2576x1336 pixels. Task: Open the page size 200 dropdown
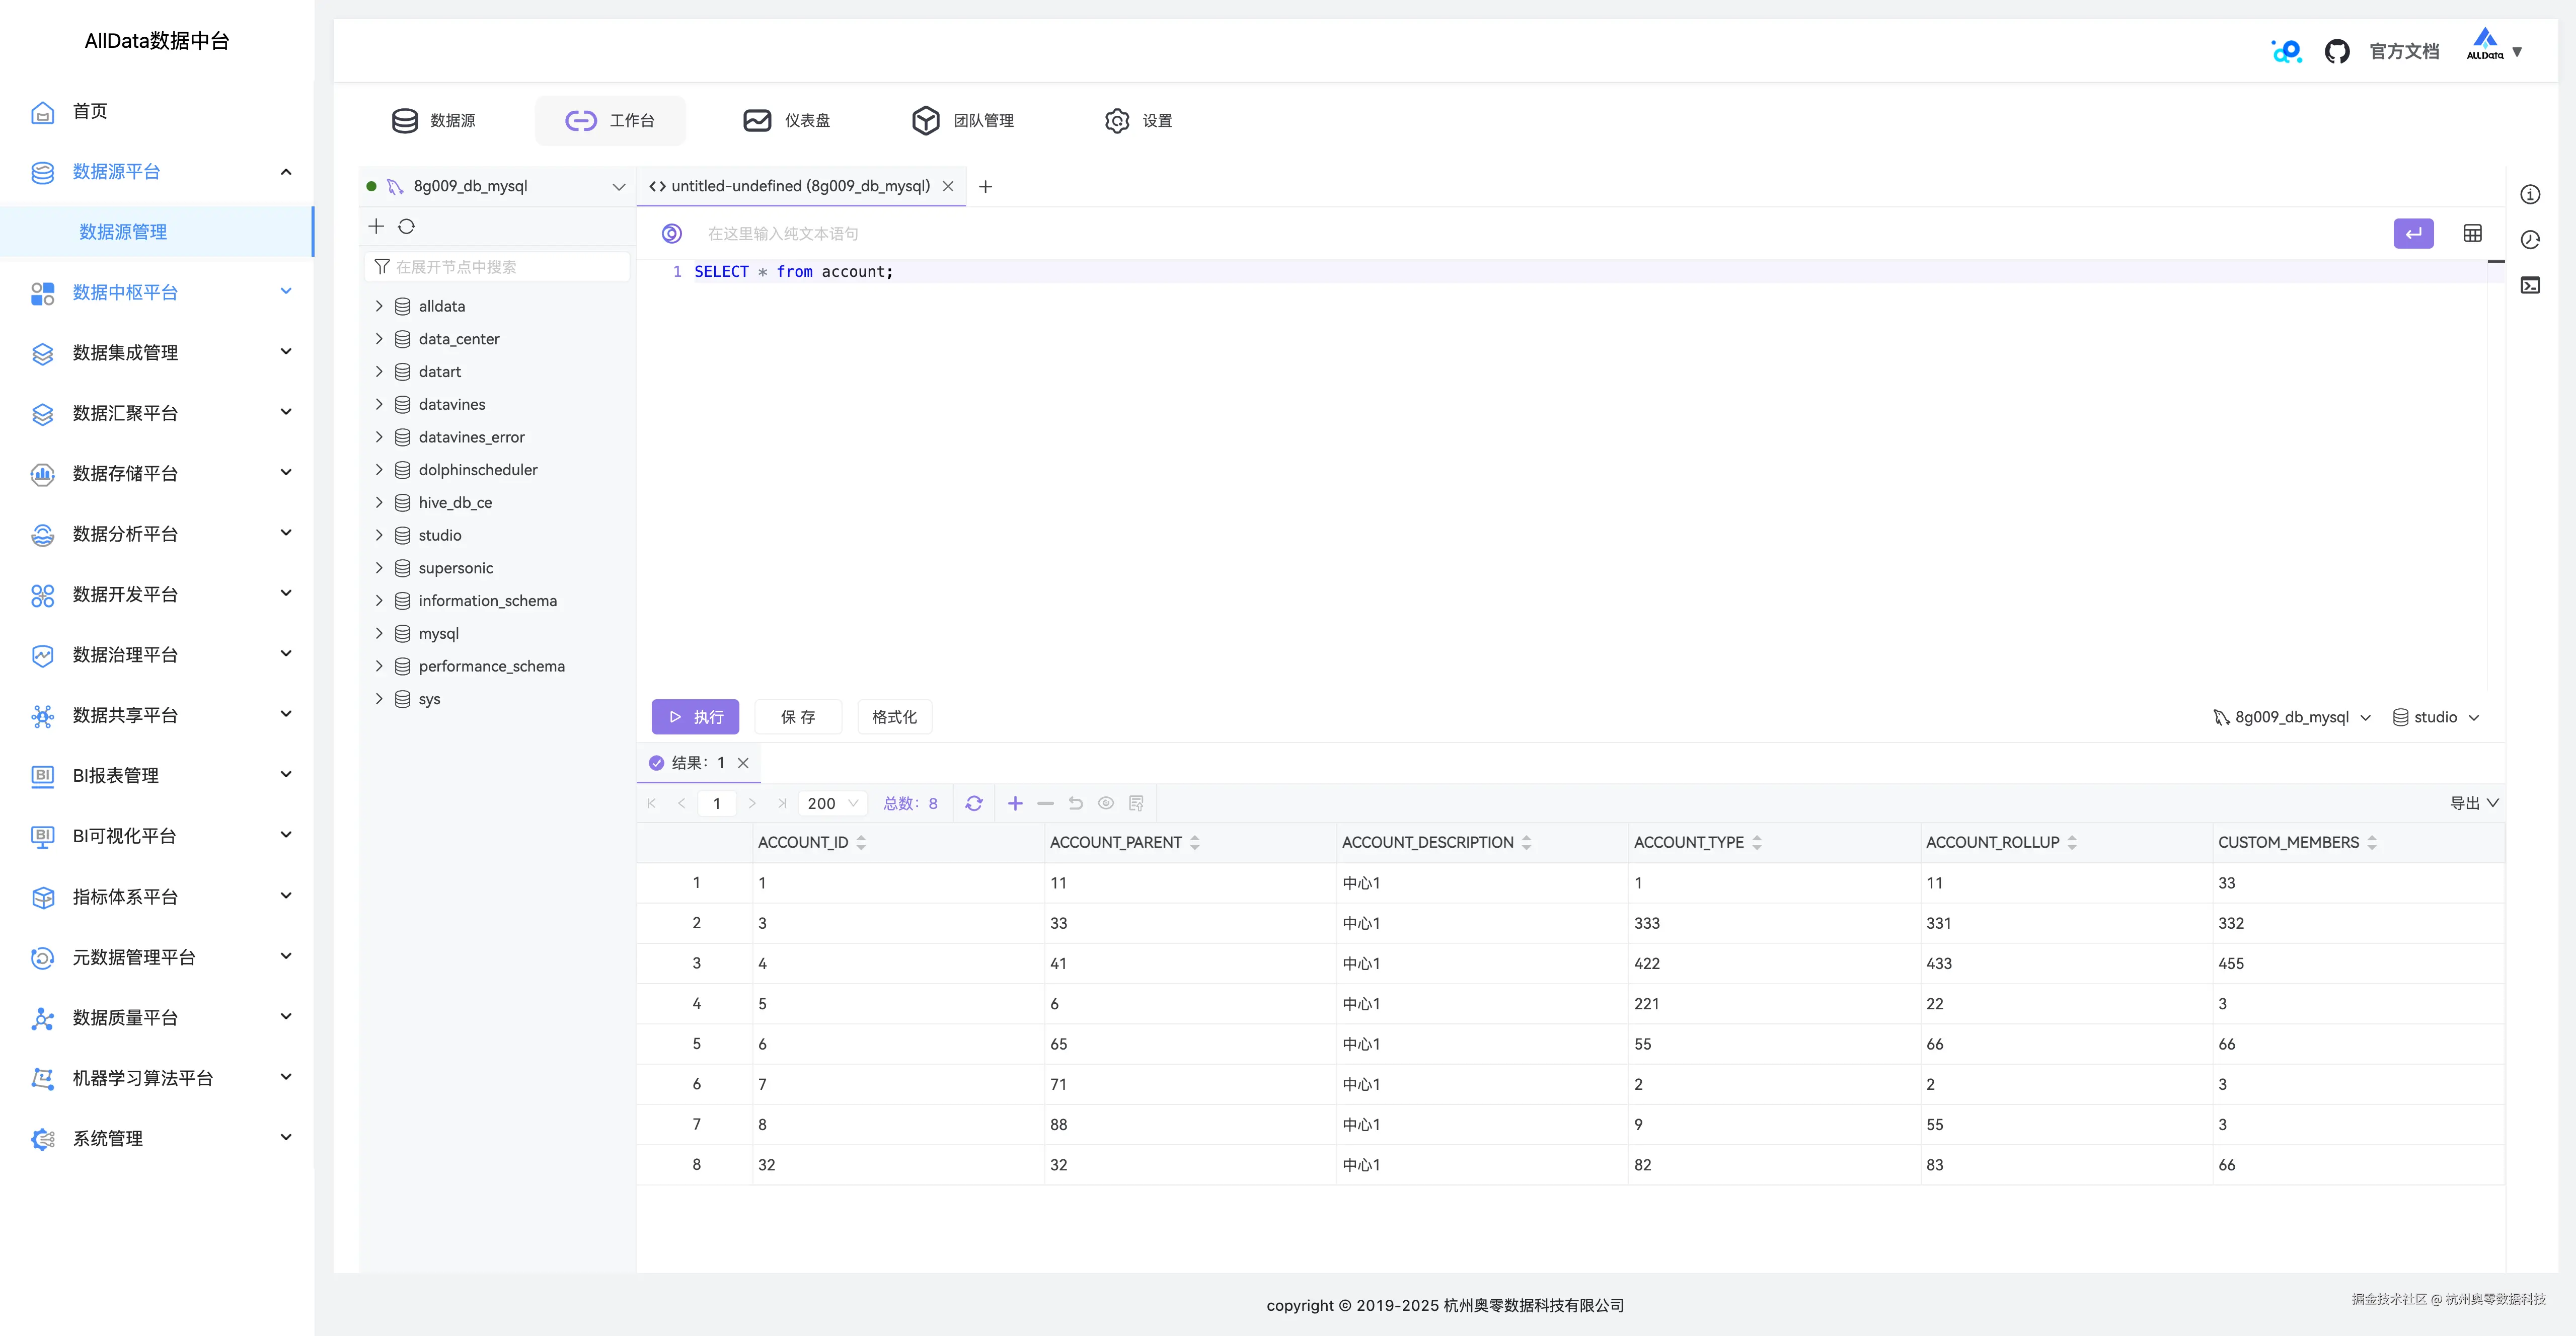(833, 803)
